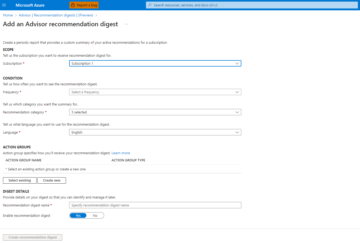360x243 pixels.
Task: Open the Learn more link
Action: 121,153
